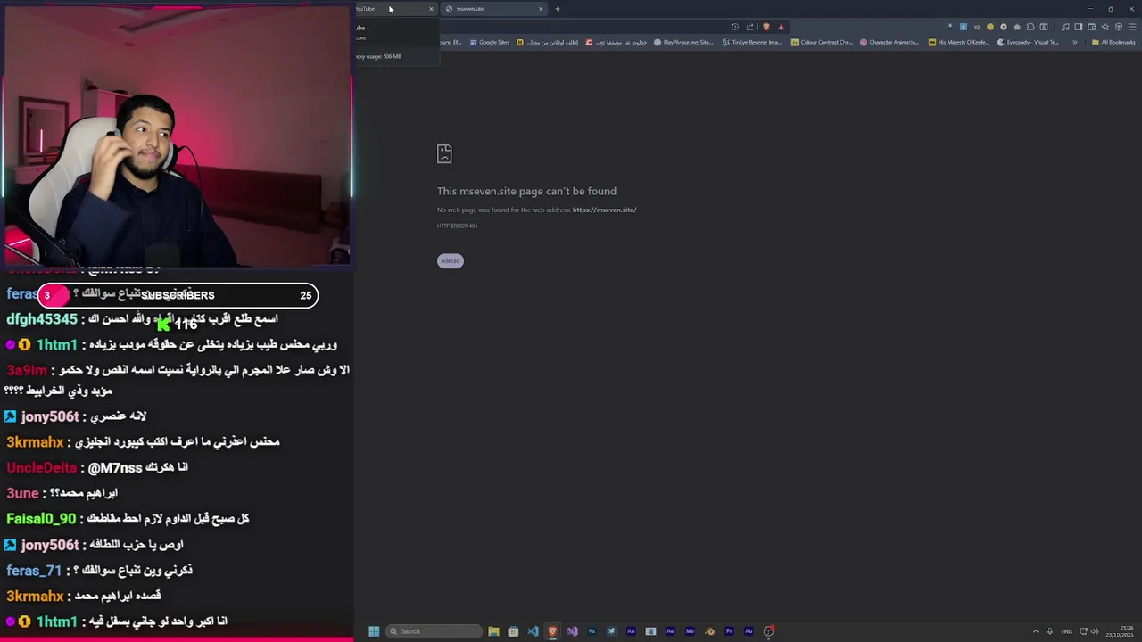
Task: Open After Effects from the taskbar
Action: (x=670, y=631)
